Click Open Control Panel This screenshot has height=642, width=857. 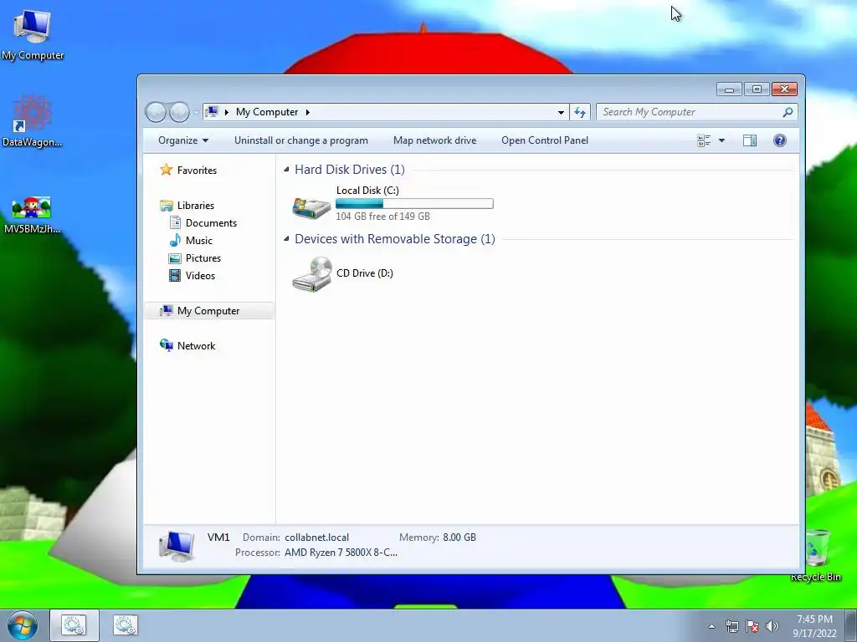coord(544,140)
